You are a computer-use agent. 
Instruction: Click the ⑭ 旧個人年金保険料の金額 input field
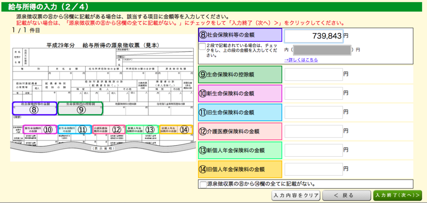click(x=314, y=169)
